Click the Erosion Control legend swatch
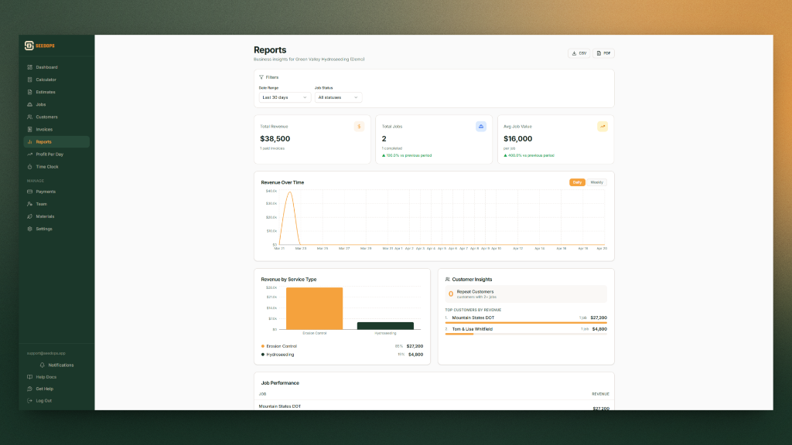 (x=263, y=346)
